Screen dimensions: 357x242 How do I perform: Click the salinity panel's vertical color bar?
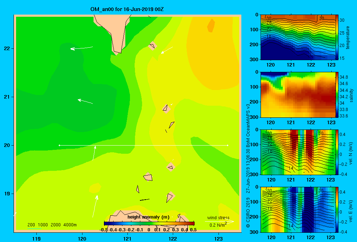click(x=337, y=95)
